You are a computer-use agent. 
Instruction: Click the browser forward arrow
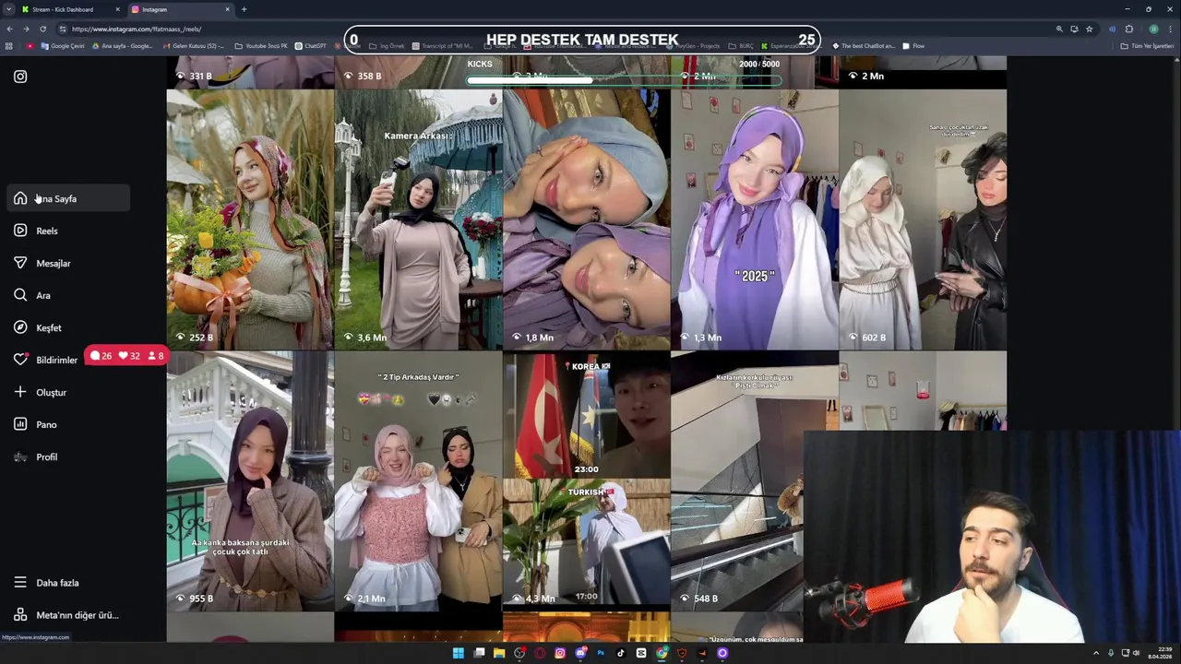(26, 29)
